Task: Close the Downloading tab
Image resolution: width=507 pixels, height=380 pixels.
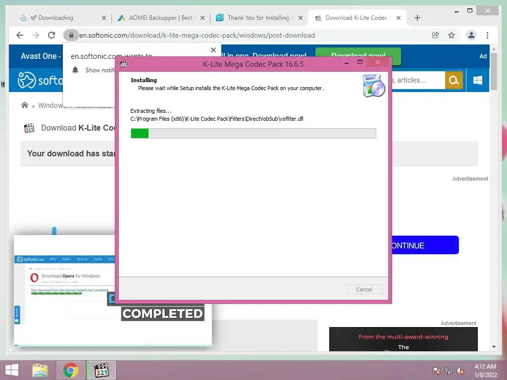Action: (104, 18)
